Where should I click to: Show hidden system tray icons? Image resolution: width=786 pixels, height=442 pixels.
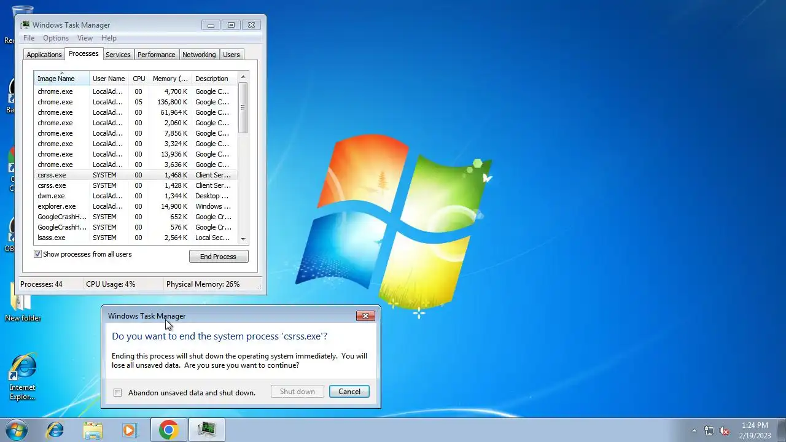(x=694, y=430)
